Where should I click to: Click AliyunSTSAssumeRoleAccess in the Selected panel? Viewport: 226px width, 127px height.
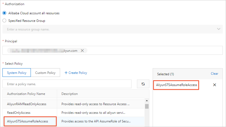176,85
